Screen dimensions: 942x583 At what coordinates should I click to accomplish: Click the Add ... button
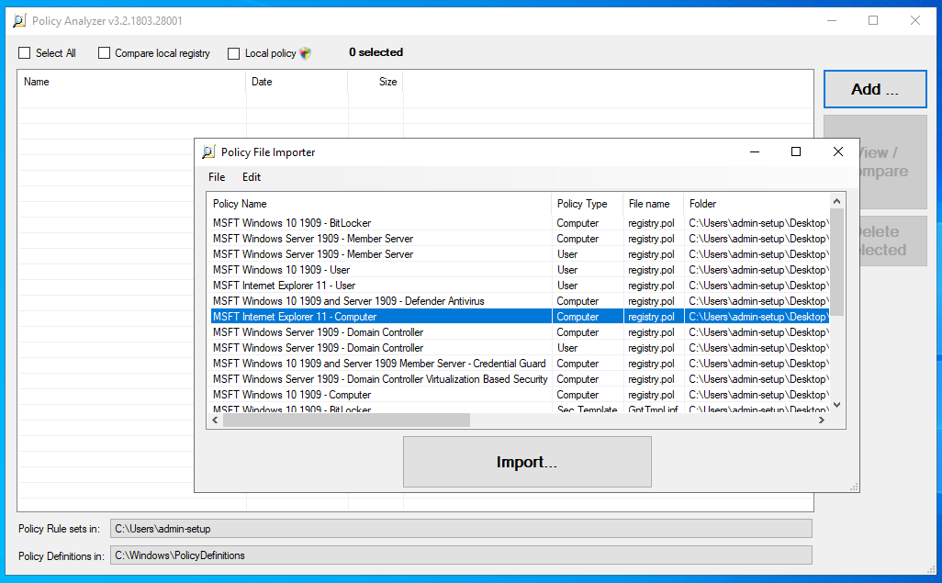[875, 89]
